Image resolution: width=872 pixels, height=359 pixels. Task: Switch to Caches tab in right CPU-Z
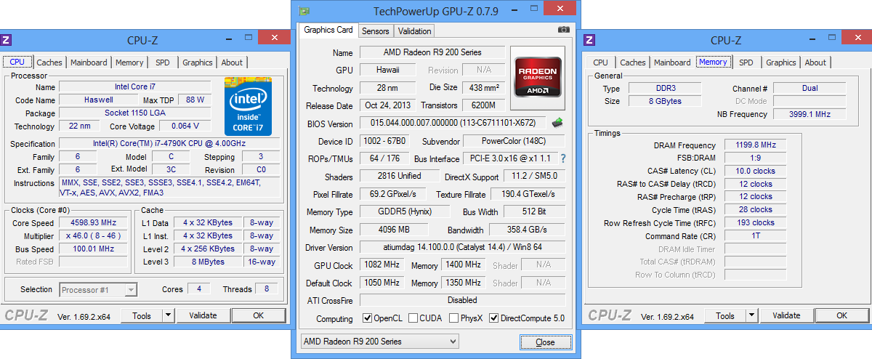click(x=633, y=62)
